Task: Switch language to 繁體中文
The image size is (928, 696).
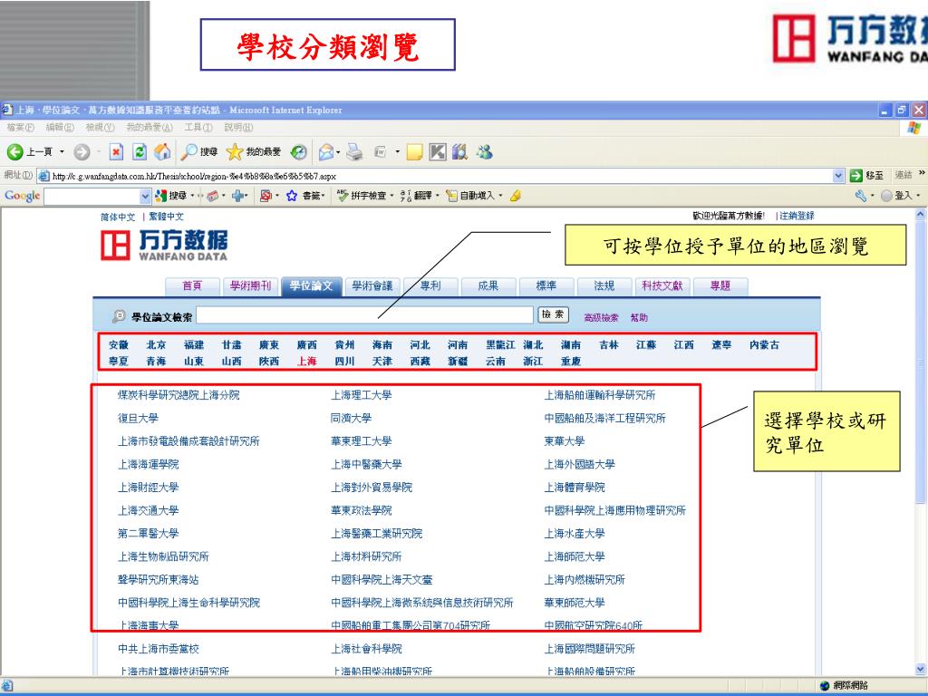Action: click(x=167, y=217)
